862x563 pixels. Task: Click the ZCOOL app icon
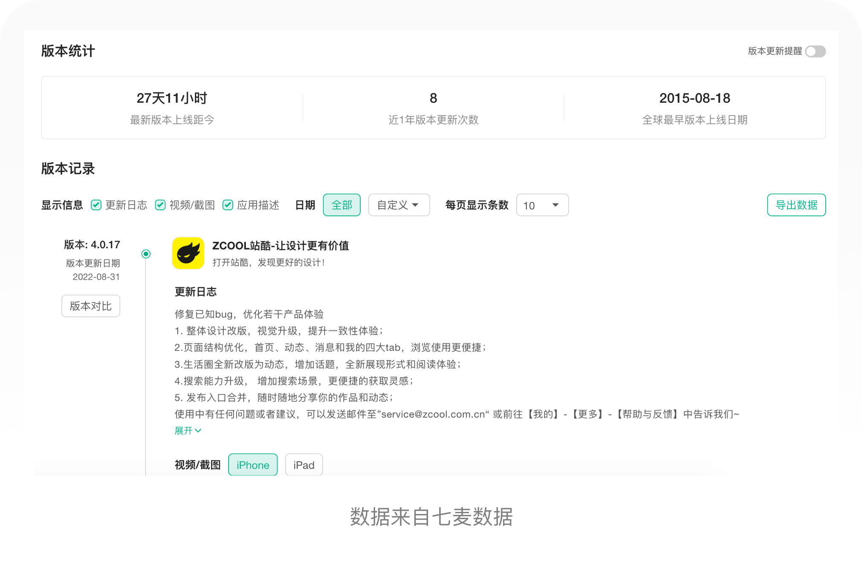click(188, 253)
